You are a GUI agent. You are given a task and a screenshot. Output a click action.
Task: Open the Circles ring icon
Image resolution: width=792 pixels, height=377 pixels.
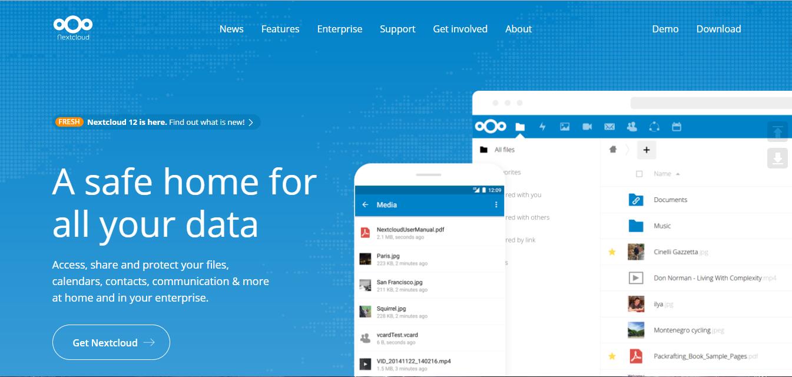pyautogui.click(x=654, y=127)
